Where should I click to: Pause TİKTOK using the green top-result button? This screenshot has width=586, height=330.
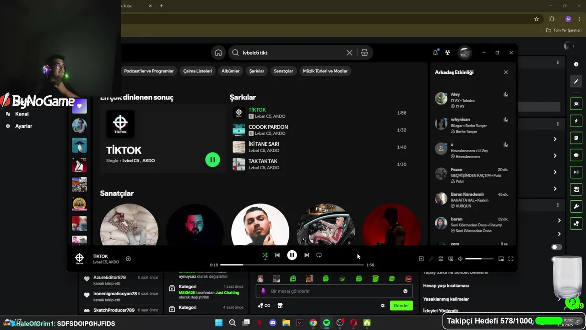[x=212, y=159]
